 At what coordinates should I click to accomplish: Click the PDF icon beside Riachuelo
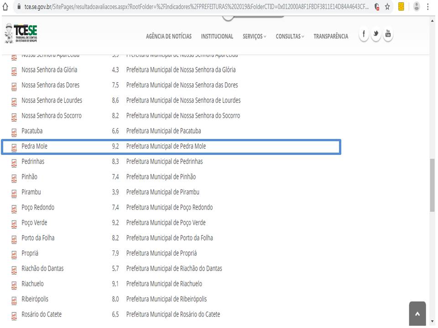coord(14,284)
